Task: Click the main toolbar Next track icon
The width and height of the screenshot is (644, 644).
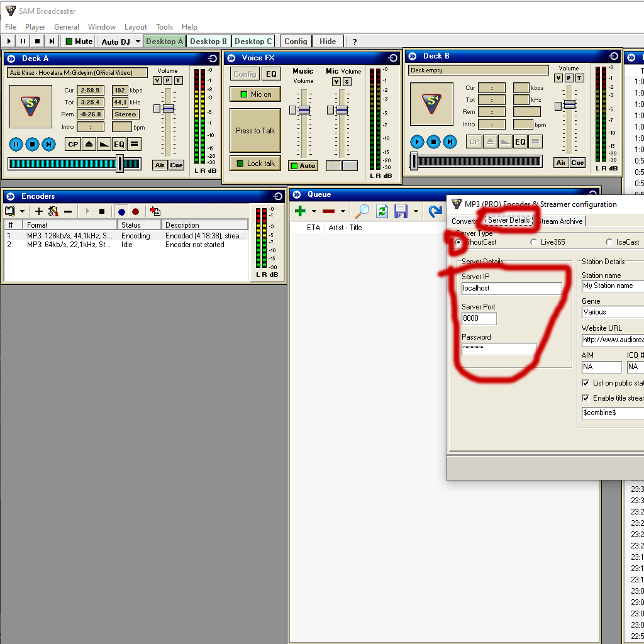Action: coord(52,41)
